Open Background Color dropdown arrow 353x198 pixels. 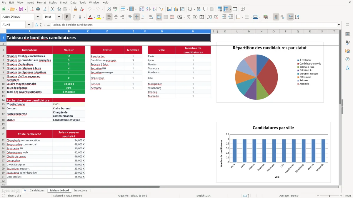(x=103, y=17)
